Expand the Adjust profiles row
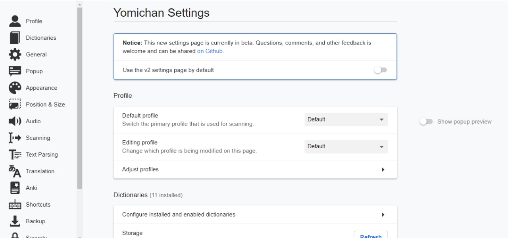The width and height of the screenshot is (508, 238). point(255,169)
